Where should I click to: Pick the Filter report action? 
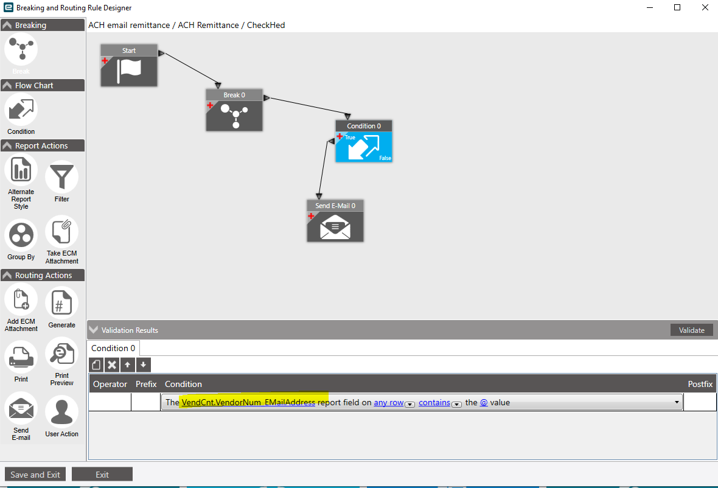click(x=62, y=177)
